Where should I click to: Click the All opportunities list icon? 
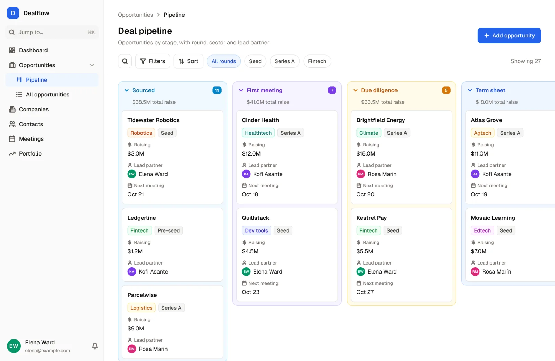coord(19,95)
